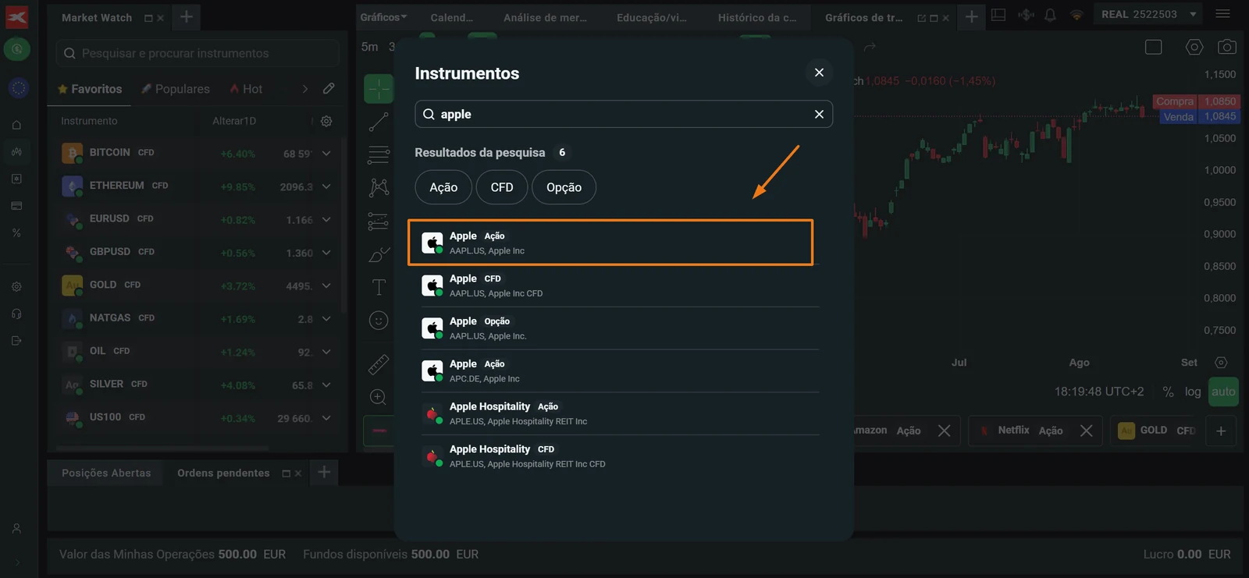Add a new chart tab beside GOLD CFD

pyautogui.click(x=1221, y=431)
